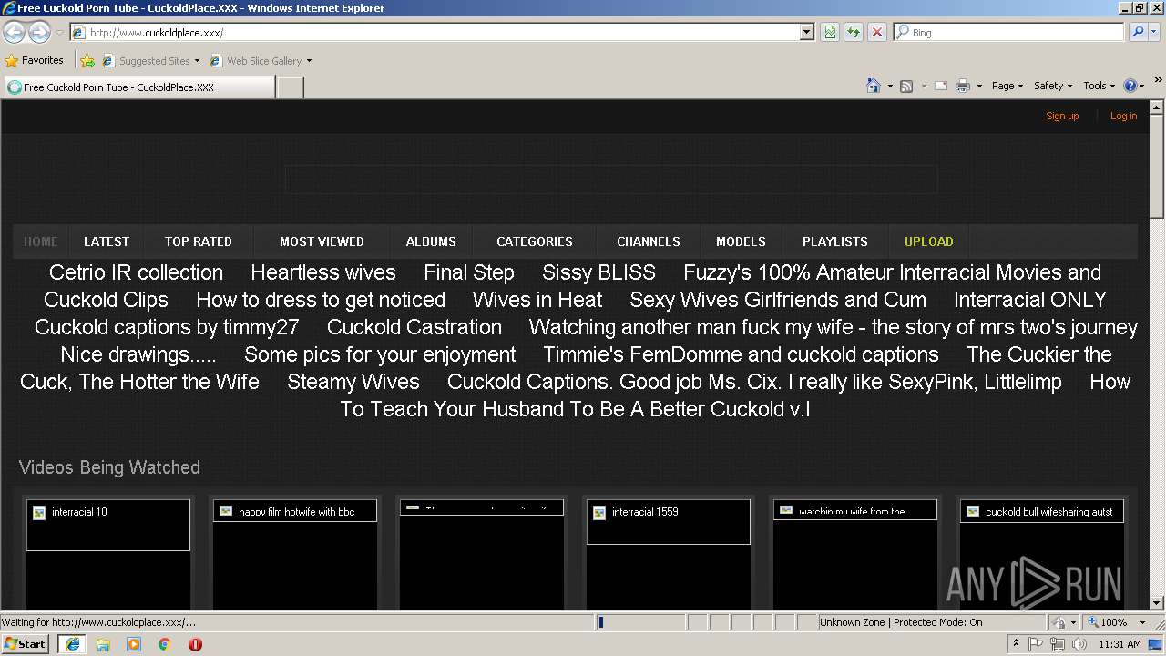Open the TOP RATED nav item

[199, 241]
